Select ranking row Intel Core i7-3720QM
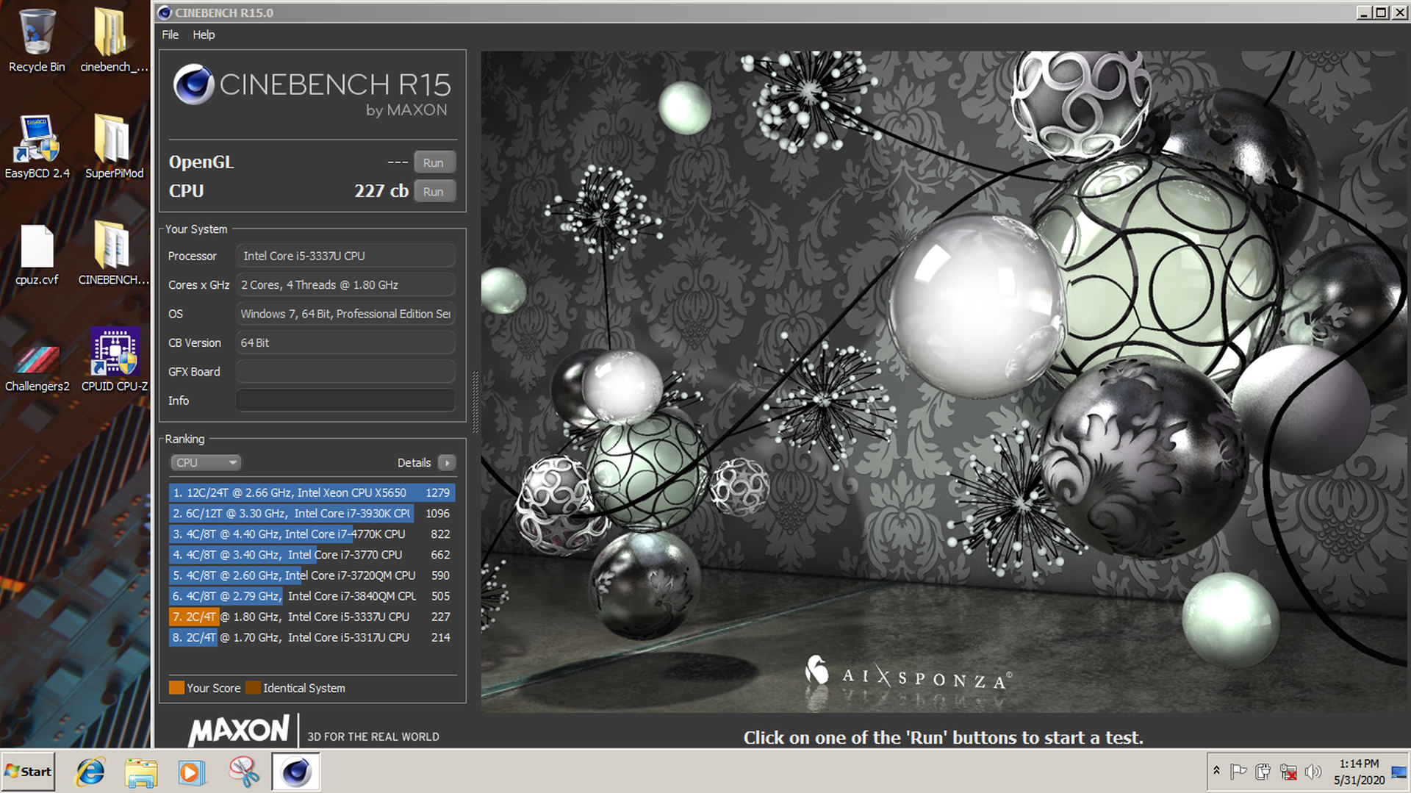Screen dimensions: 1411x793 312,575
